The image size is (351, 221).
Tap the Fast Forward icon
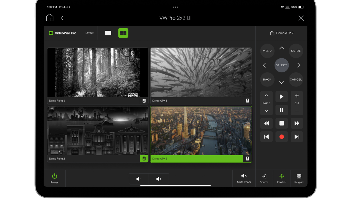point(297,123)
